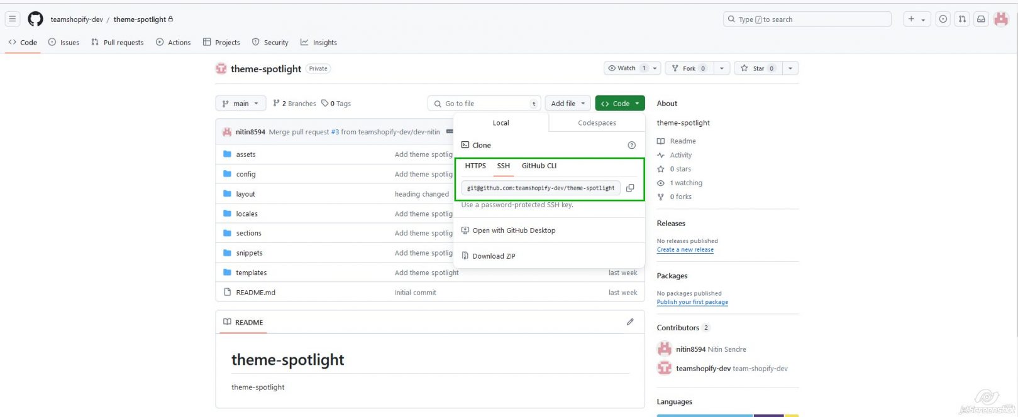Edit the README with the pencil icon
This screenshot has width=1018, height=417.
pyautogui.click(x=630, y=322)
